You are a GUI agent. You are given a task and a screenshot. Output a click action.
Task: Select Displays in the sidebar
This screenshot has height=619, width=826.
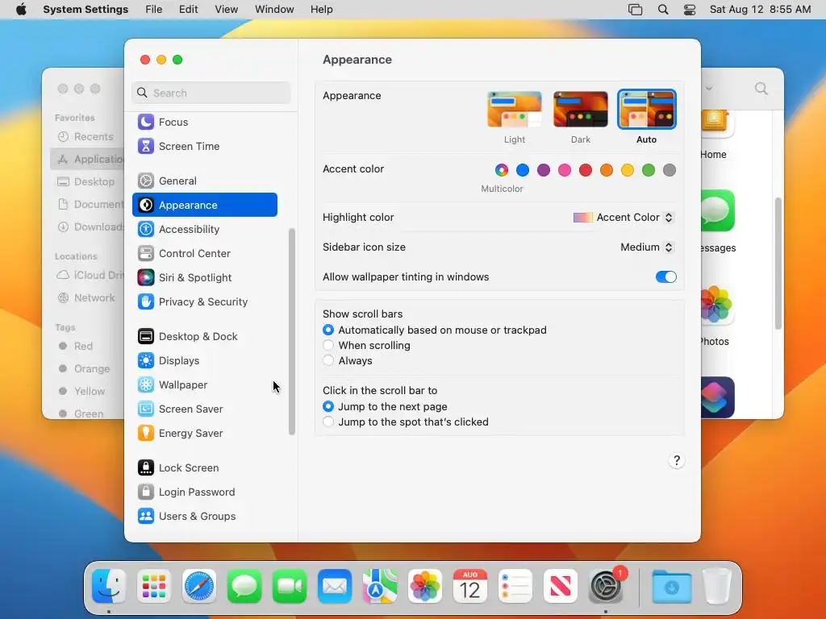point(204,361)
